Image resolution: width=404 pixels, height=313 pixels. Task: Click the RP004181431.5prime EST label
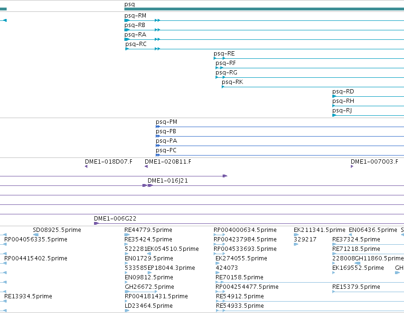(156, 296)
